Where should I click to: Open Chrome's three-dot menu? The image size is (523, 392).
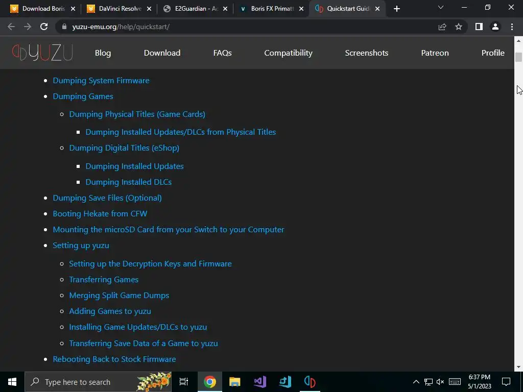[x=512, y=27]
